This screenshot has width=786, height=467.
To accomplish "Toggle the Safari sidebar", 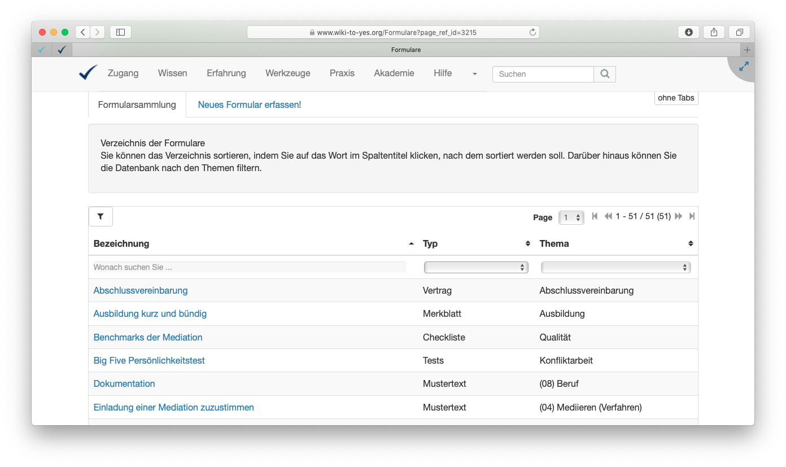I will point(120,32).
